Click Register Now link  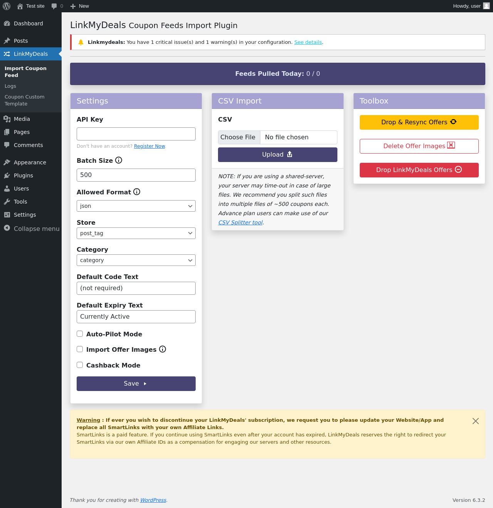[x=149, y=146]
